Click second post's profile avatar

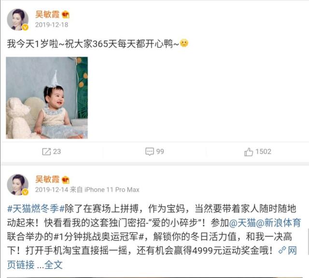[18, 185]
